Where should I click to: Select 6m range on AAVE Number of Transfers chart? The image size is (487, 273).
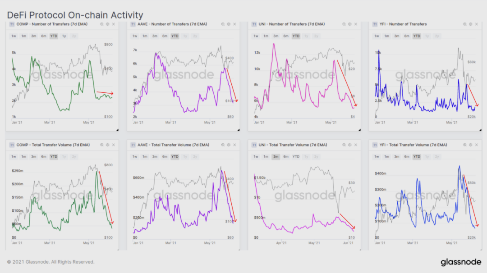point(165,36)
